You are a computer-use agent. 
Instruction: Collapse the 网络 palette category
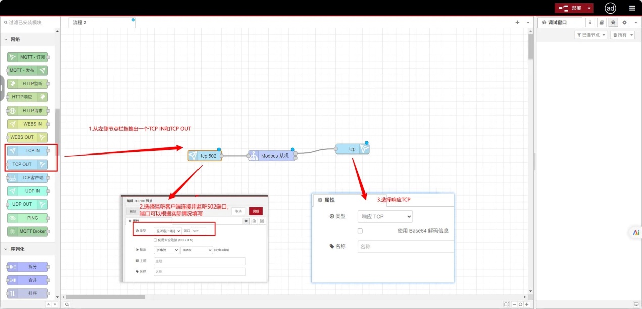[x=7, y=39]
